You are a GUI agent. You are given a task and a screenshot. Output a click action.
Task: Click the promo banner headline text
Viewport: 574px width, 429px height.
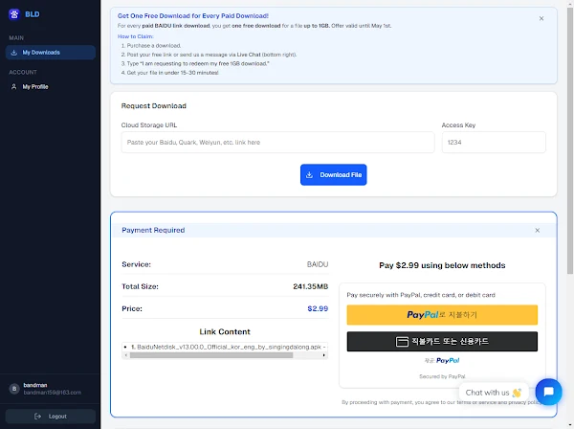193,15
